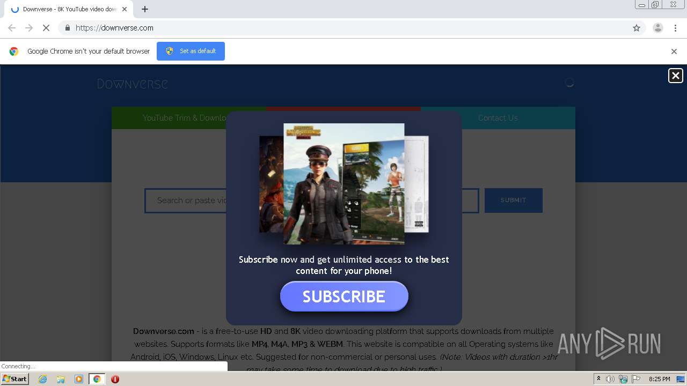Click the SUBMIT button
Screen dimensions: 687x386
point(514,200)
